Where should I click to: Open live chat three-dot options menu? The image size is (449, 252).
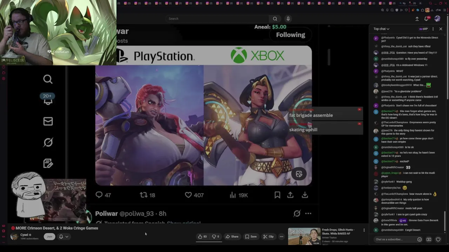433,29
